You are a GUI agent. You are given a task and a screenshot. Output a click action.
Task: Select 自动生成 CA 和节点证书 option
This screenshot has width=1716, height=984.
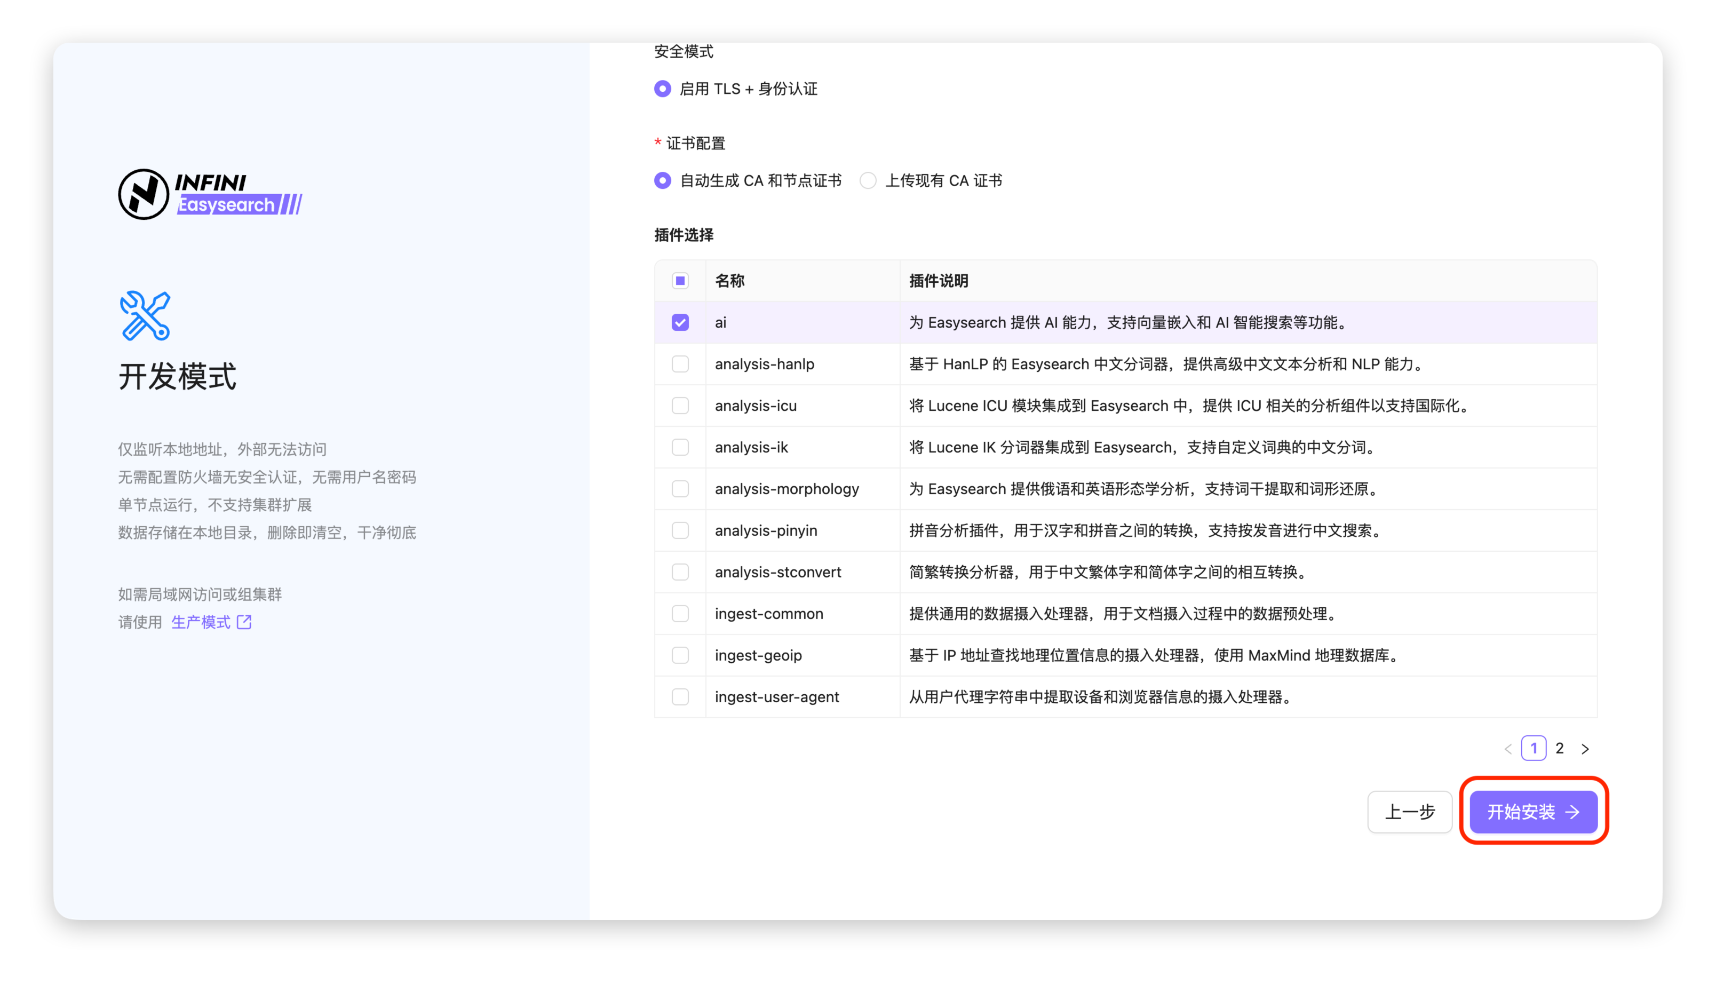click(663, 180)
